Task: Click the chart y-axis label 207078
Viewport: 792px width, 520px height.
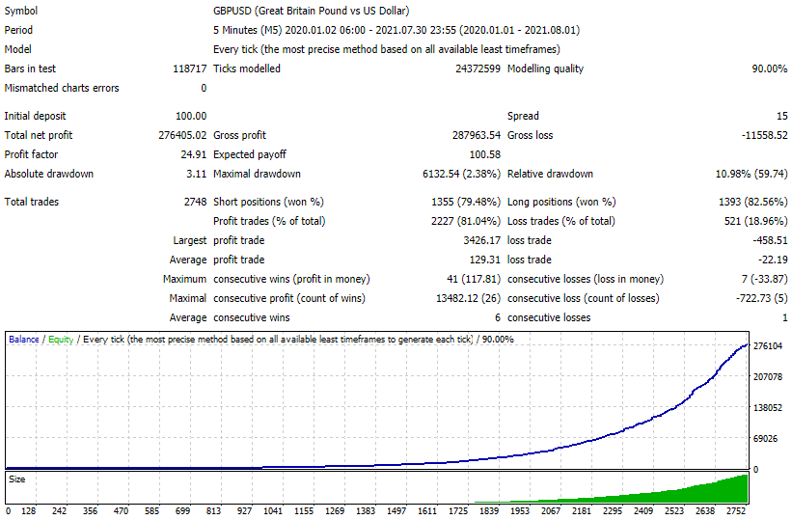Action: pyautogui.click(x=768, y=377)
